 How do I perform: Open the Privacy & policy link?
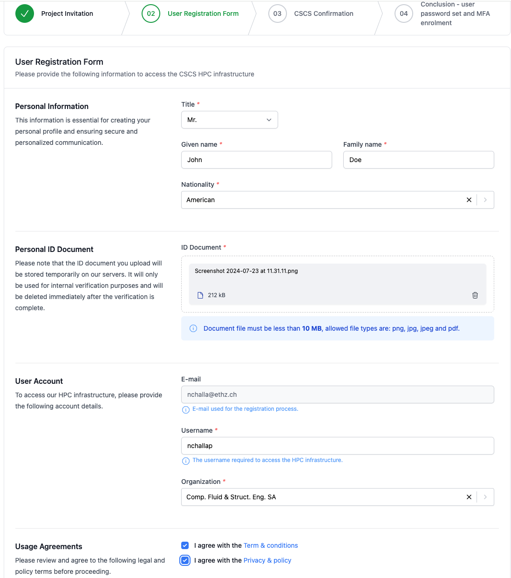click(x=267, y=560)
